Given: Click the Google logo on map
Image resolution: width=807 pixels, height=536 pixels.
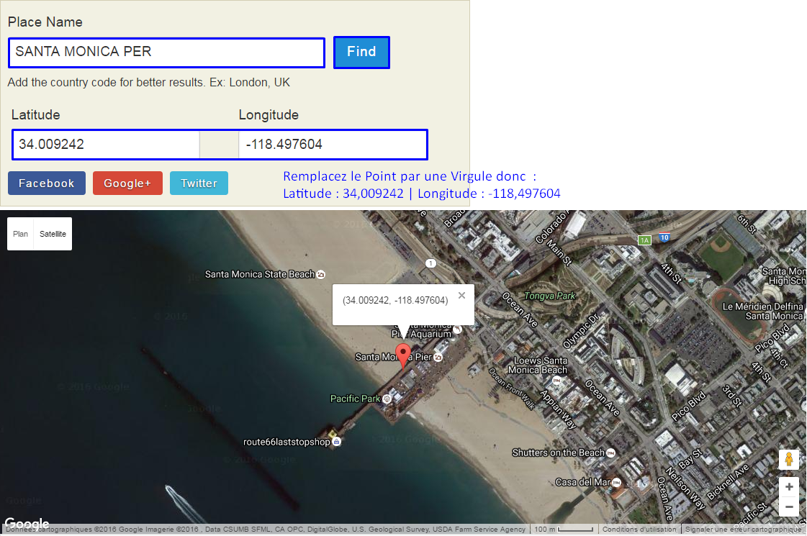Looking at the screenshot, I should coord(27,523).
